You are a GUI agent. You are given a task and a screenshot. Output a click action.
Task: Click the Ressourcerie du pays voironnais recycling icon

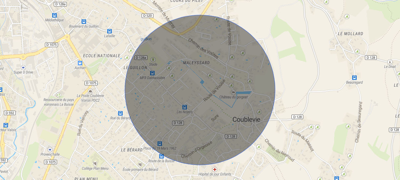click(x=59, y=95)
